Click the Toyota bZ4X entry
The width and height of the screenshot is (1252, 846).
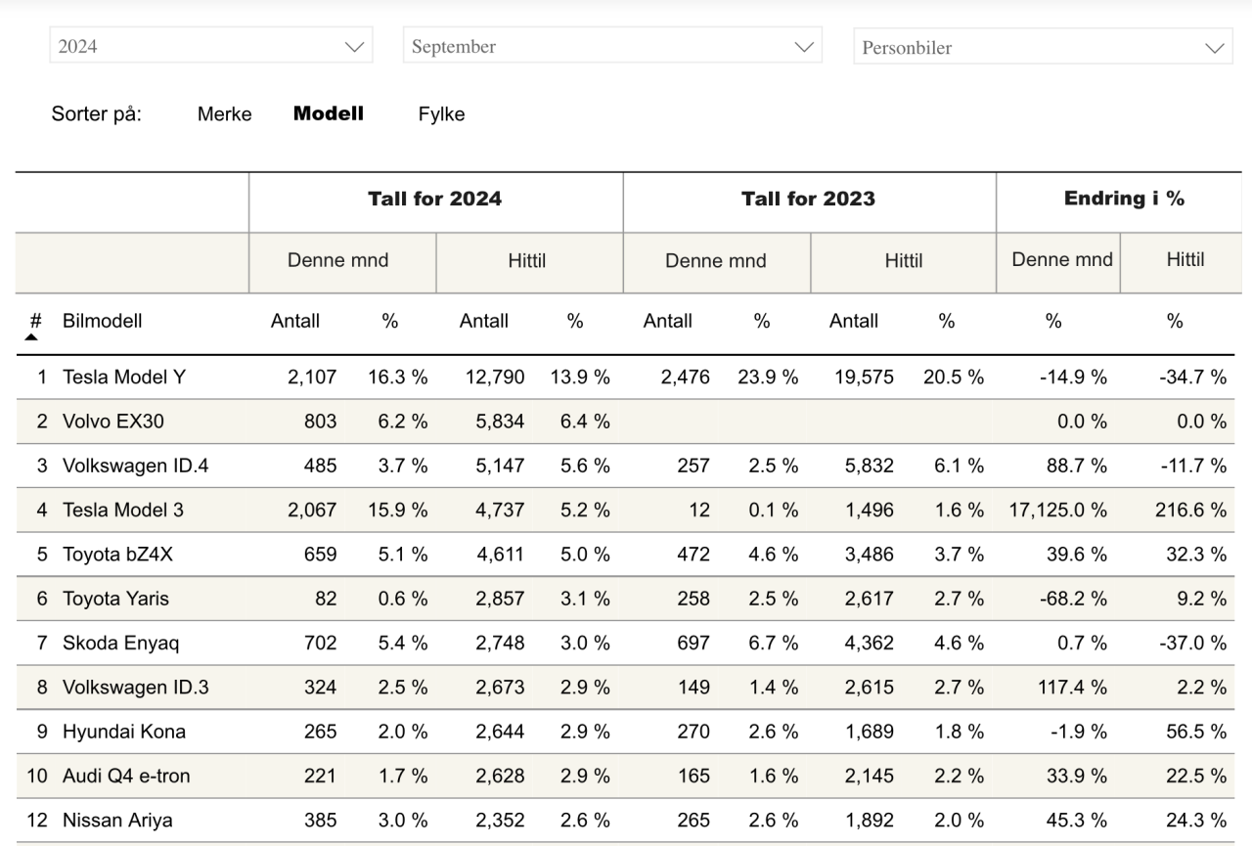[x=118, y=555]
